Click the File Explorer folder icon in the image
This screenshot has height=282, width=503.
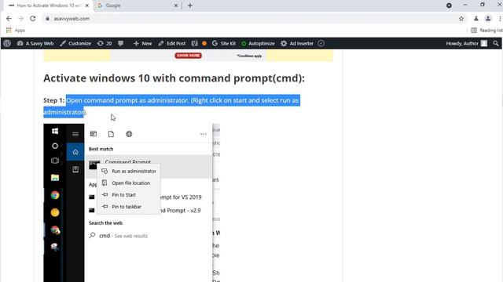tap(55, 178)
